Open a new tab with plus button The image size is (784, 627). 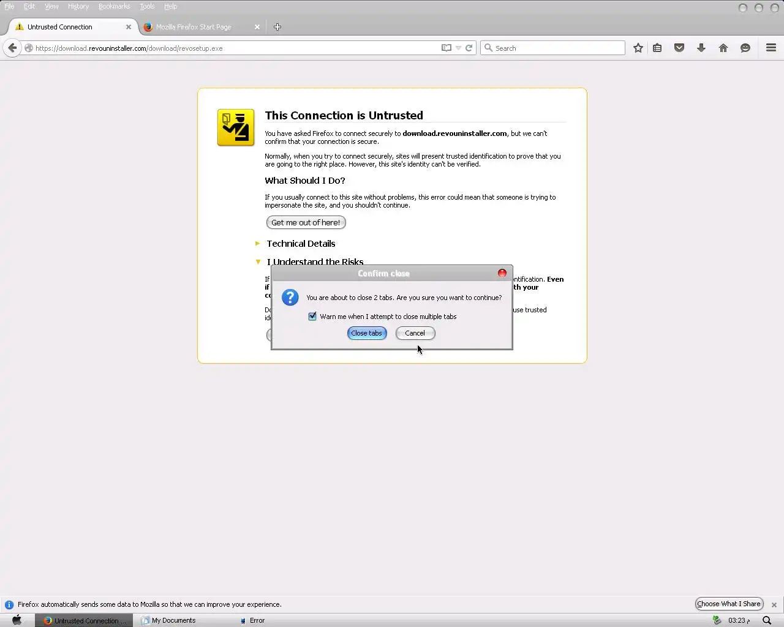[277, 27]
